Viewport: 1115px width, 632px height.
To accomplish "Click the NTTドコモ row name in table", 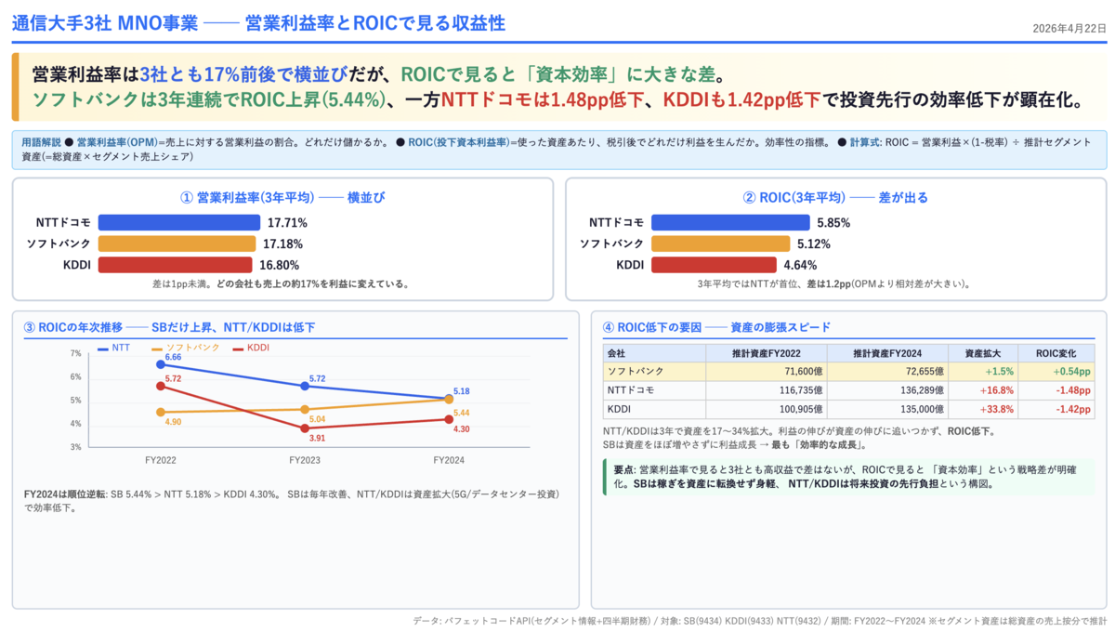I will (x=631, y=390).
